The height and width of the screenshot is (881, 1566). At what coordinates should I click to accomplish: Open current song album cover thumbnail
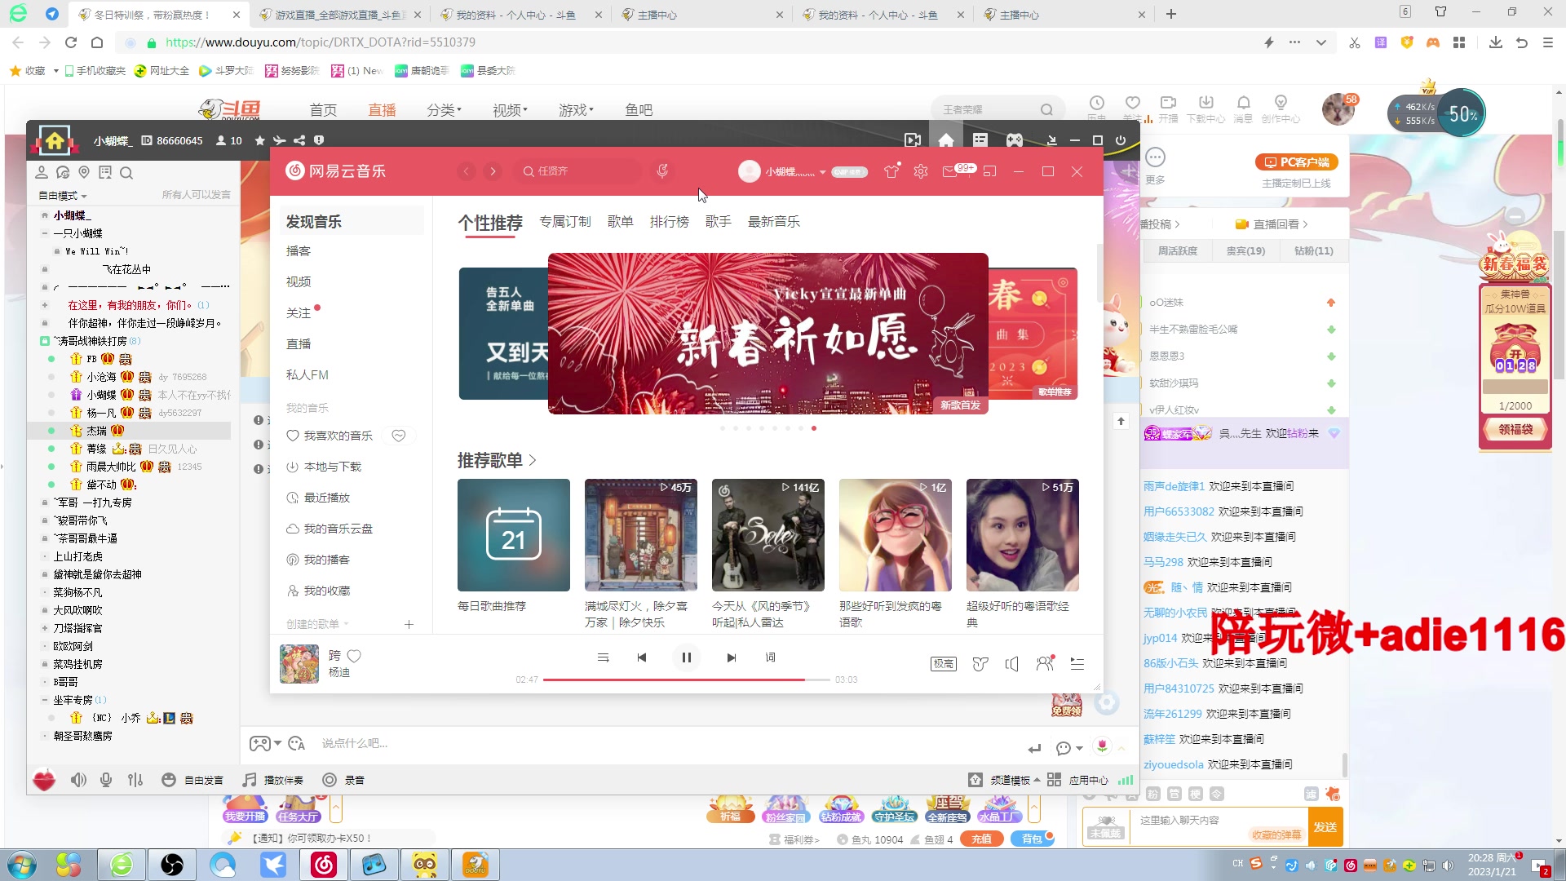pos(299,664)
